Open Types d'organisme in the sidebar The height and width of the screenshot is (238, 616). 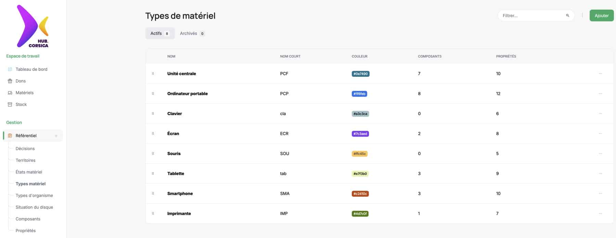click(34, 196)
